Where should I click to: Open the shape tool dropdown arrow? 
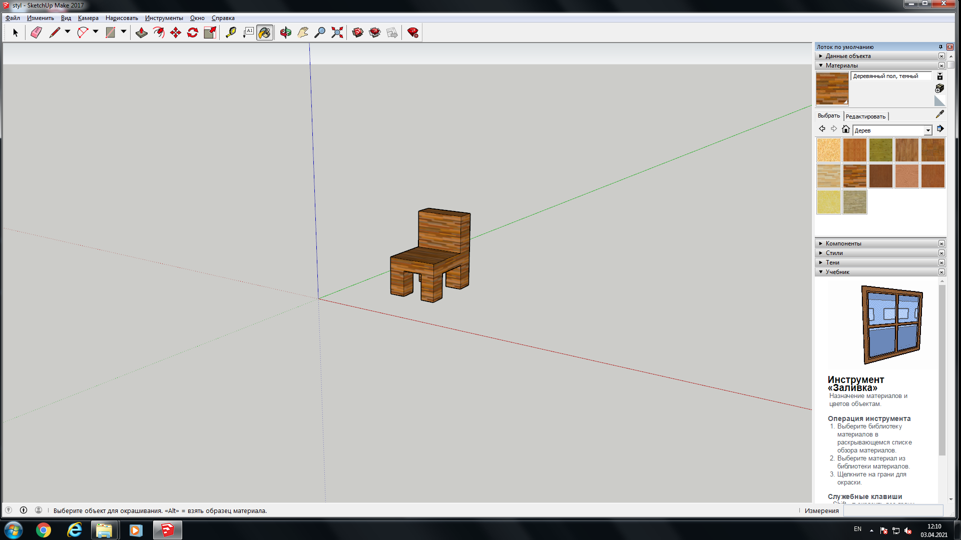coord(124,31)
